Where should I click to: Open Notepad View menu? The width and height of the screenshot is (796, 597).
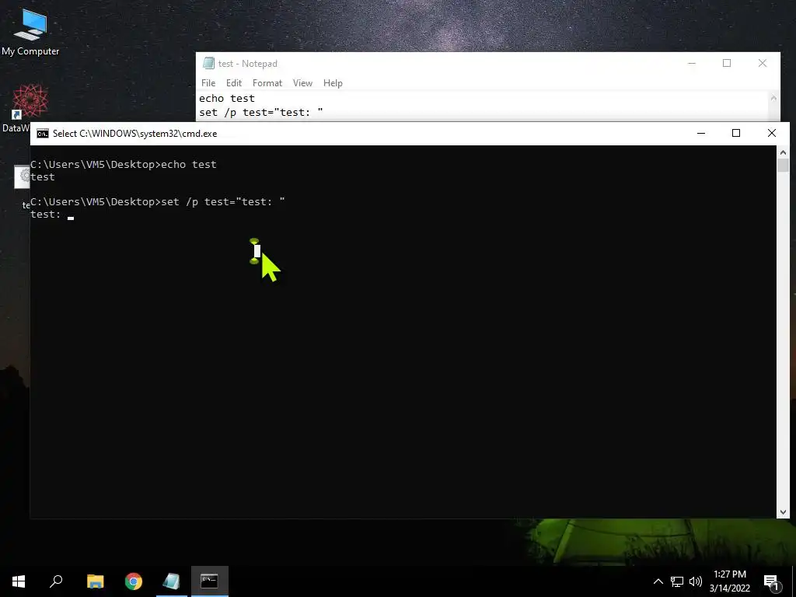302,82
